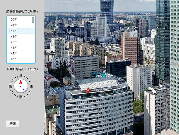Set compass direction to 北 (north)
The height and width of the screenshot is (135, 179).
(21, 76)
